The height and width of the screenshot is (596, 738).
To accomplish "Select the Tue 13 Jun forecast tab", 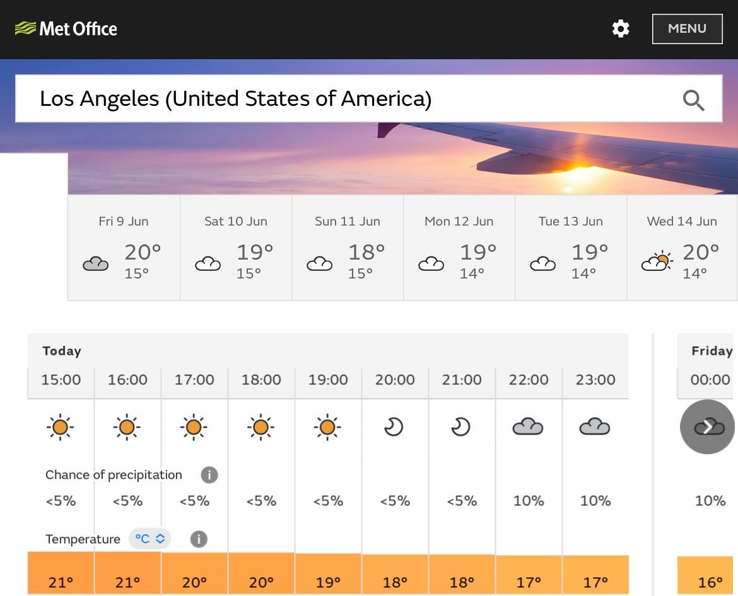I will tap(571, 248).
